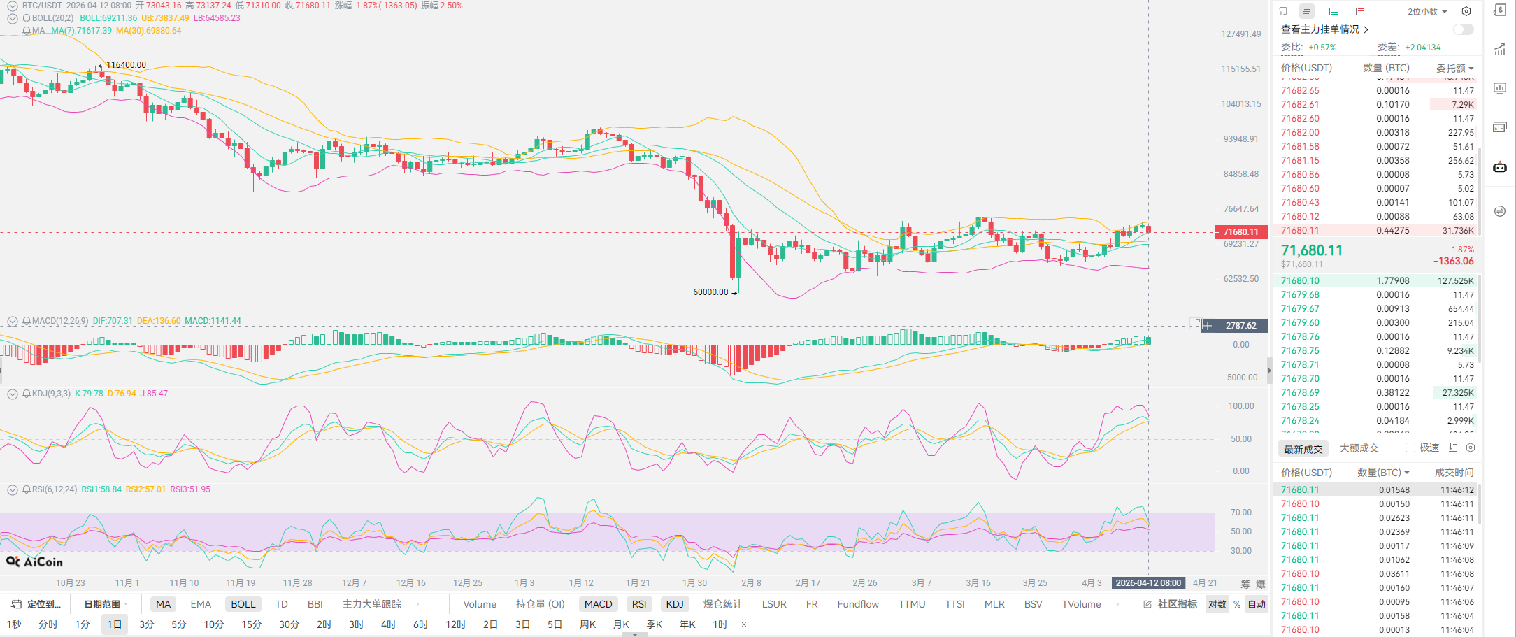Viewport: 1516px width, 637px height.
Task: Toggle the 对数 logarithmic scale button
Action: click(x=1217, y=604)
